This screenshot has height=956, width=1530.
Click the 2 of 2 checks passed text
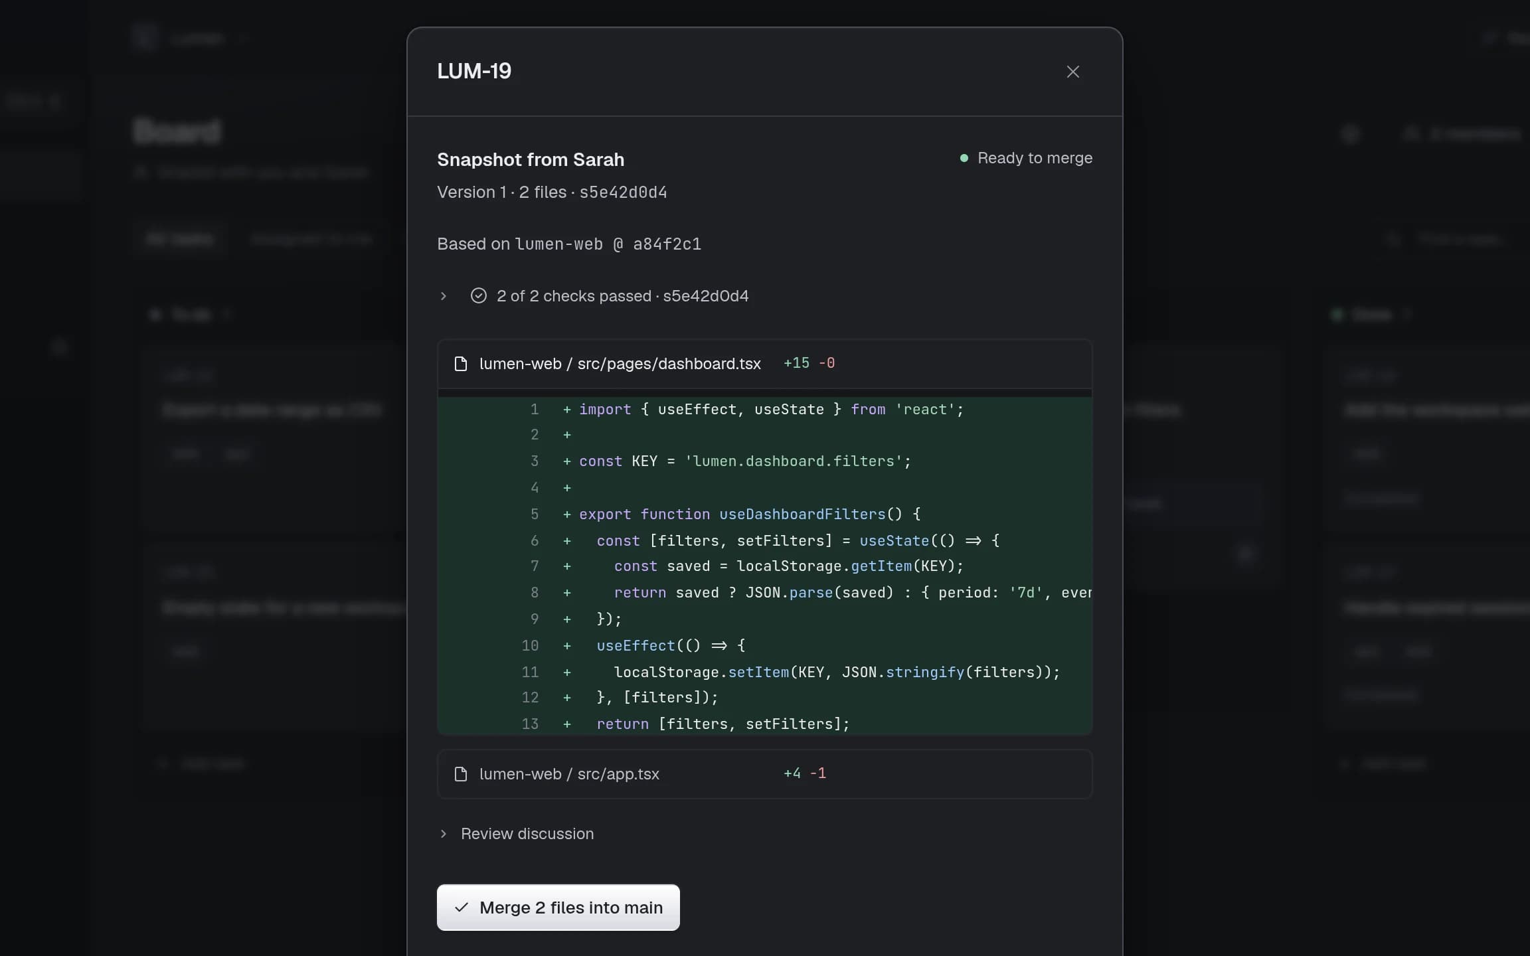pos(574,296)
